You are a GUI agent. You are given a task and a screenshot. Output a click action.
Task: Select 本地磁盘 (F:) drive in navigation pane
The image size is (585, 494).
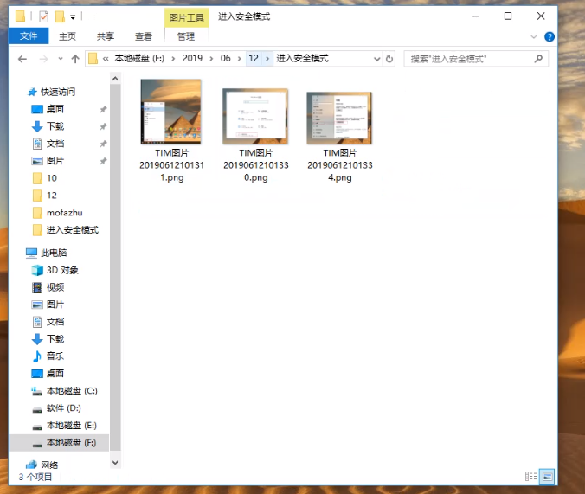pos(59,442)
